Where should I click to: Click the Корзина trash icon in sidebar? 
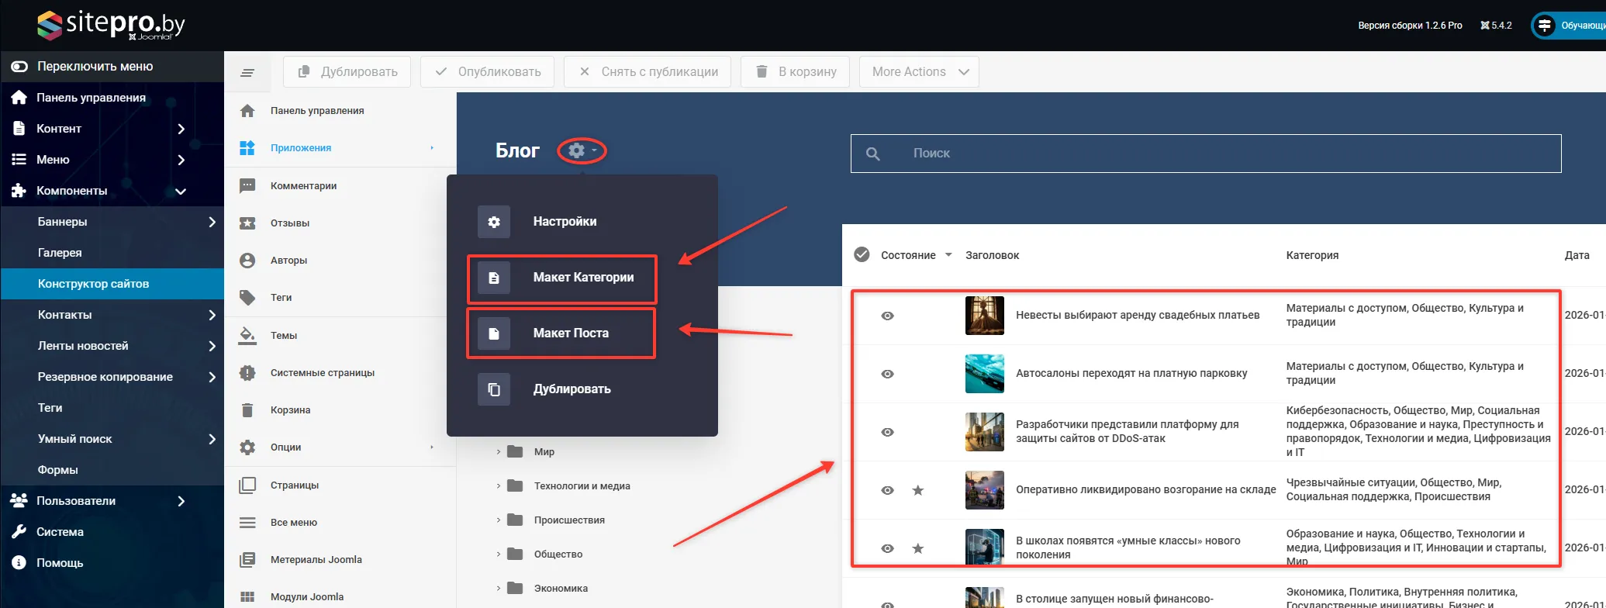pos(247,410)
